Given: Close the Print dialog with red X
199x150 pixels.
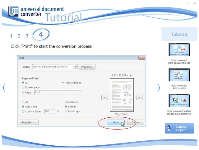Looking at the screenshot, I should pyautogui.click(x=142, y=58).
